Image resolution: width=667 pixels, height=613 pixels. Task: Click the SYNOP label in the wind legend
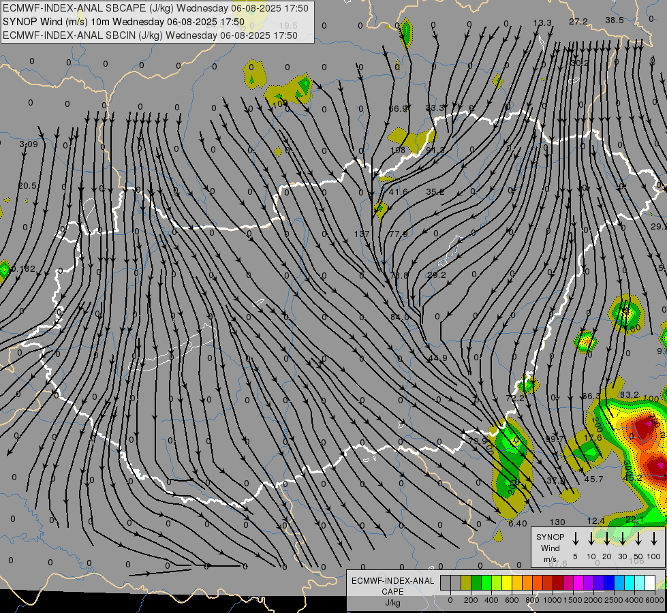(550, 537)
